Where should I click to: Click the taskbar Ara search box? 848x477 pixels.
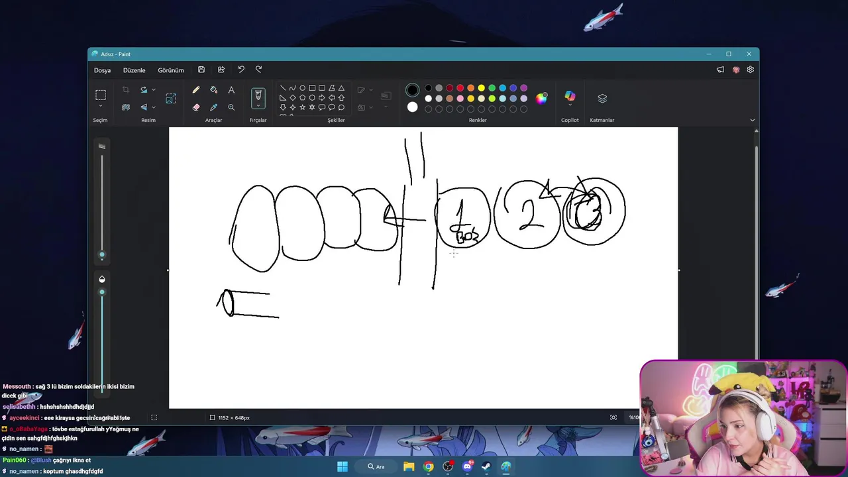click(x=377, y=466)
